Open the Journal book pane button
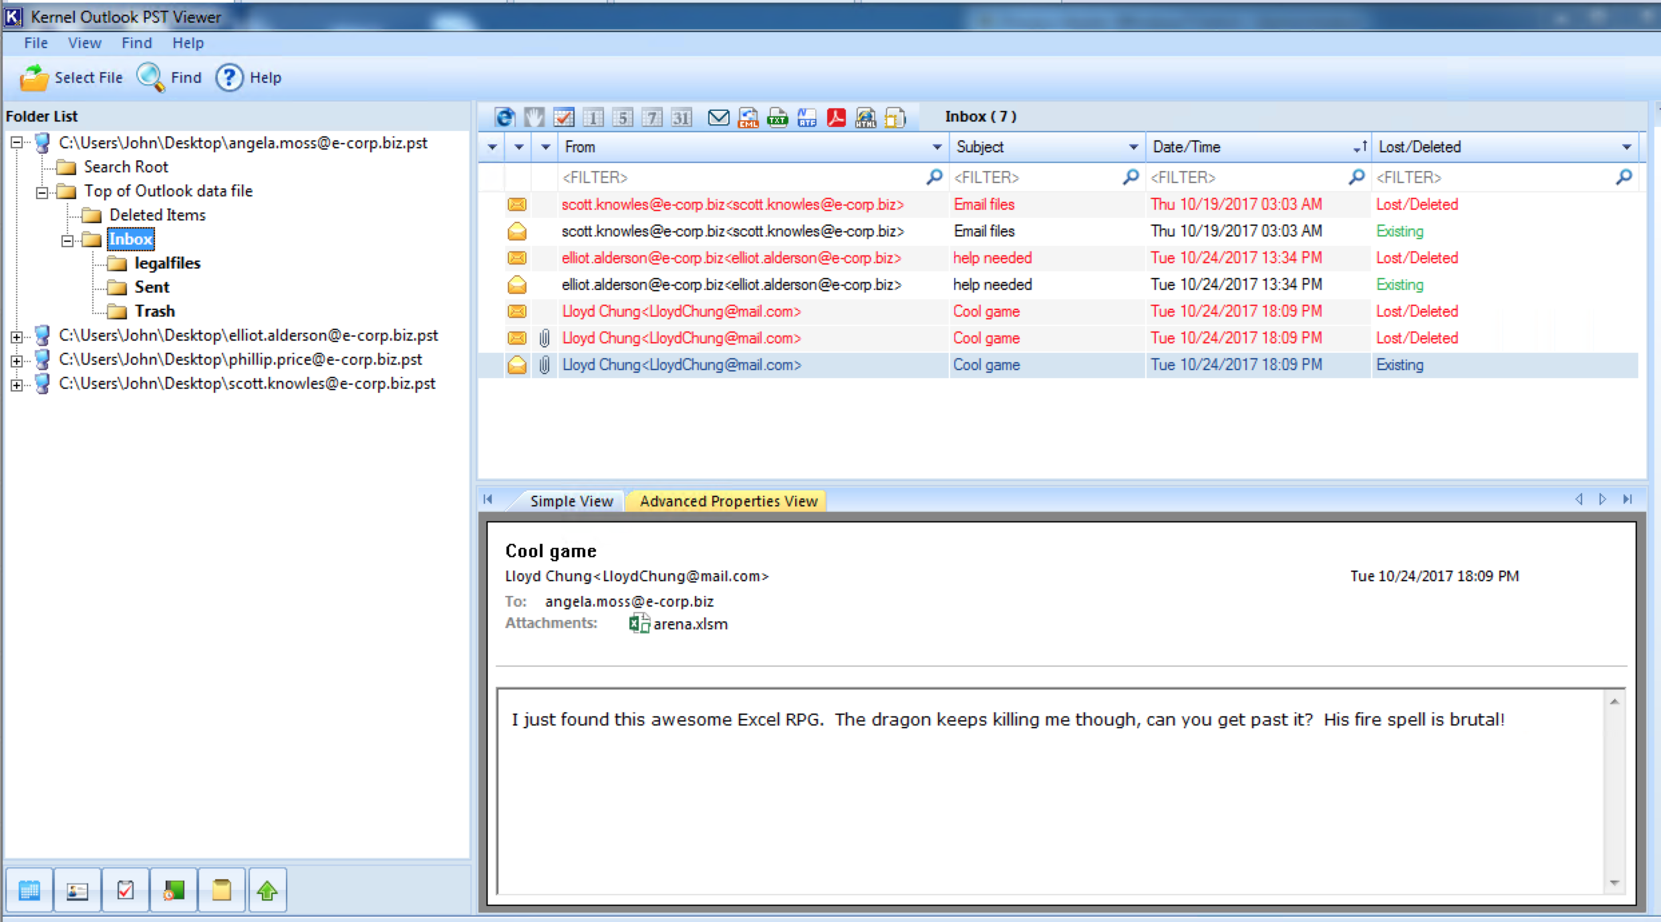 (174, 890)
